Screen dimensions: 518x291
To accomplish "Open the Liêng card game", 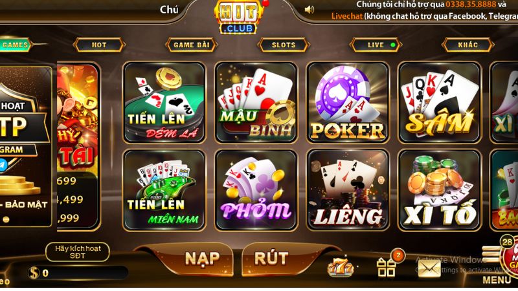I will click(348, 190).
